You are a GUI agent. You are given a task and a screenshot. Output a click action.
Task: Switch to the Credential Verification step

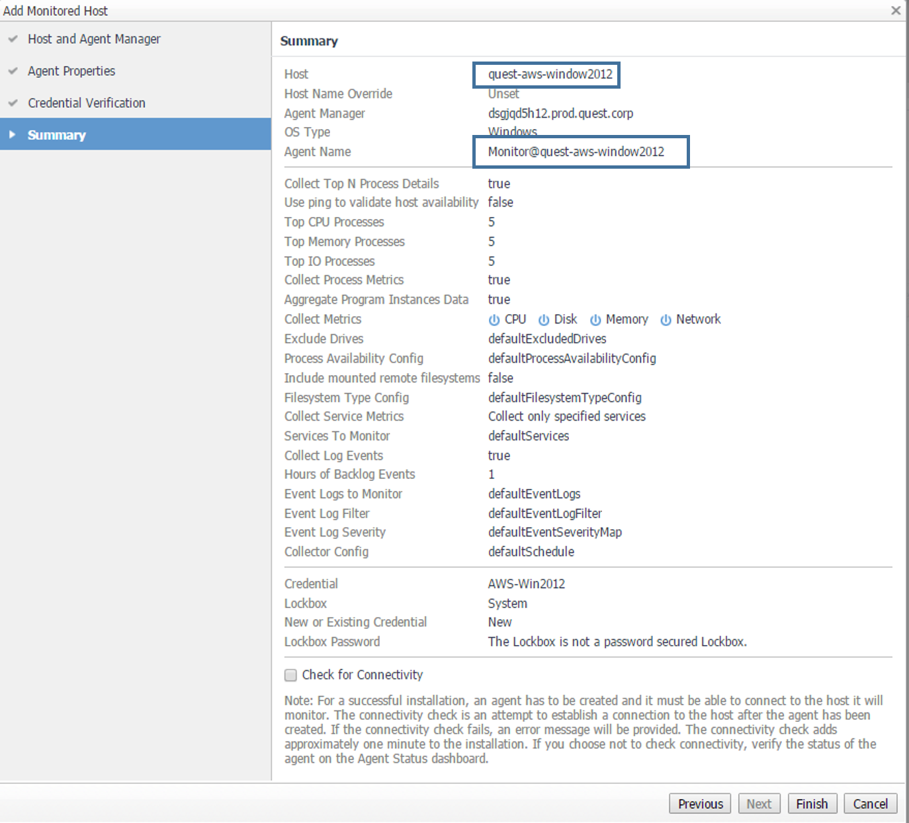point(87,103)
